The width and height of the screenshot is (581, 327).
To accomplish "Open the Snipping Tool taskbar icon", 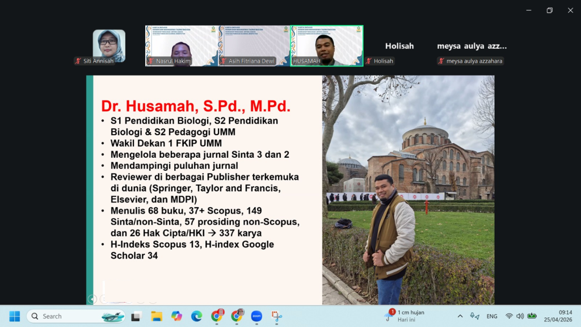I will [x=276, y=316].
